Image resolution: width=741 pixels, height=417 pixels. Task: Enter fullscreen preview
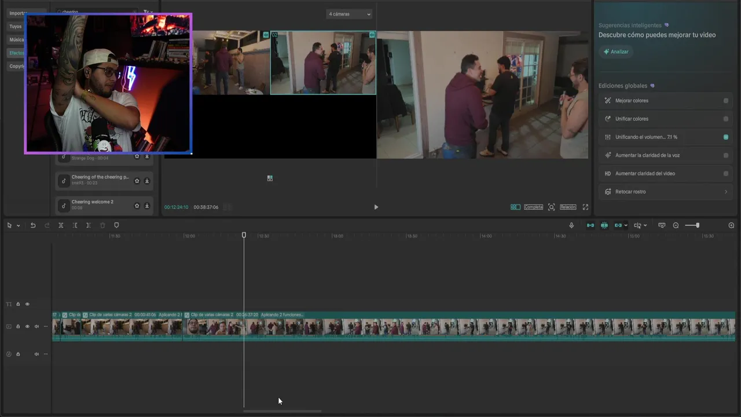[585, 207]
